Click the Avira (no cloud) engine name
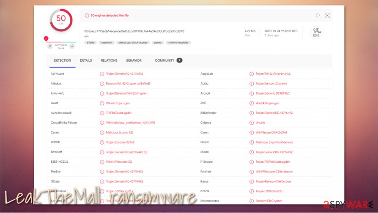 (x=61, y=113)
